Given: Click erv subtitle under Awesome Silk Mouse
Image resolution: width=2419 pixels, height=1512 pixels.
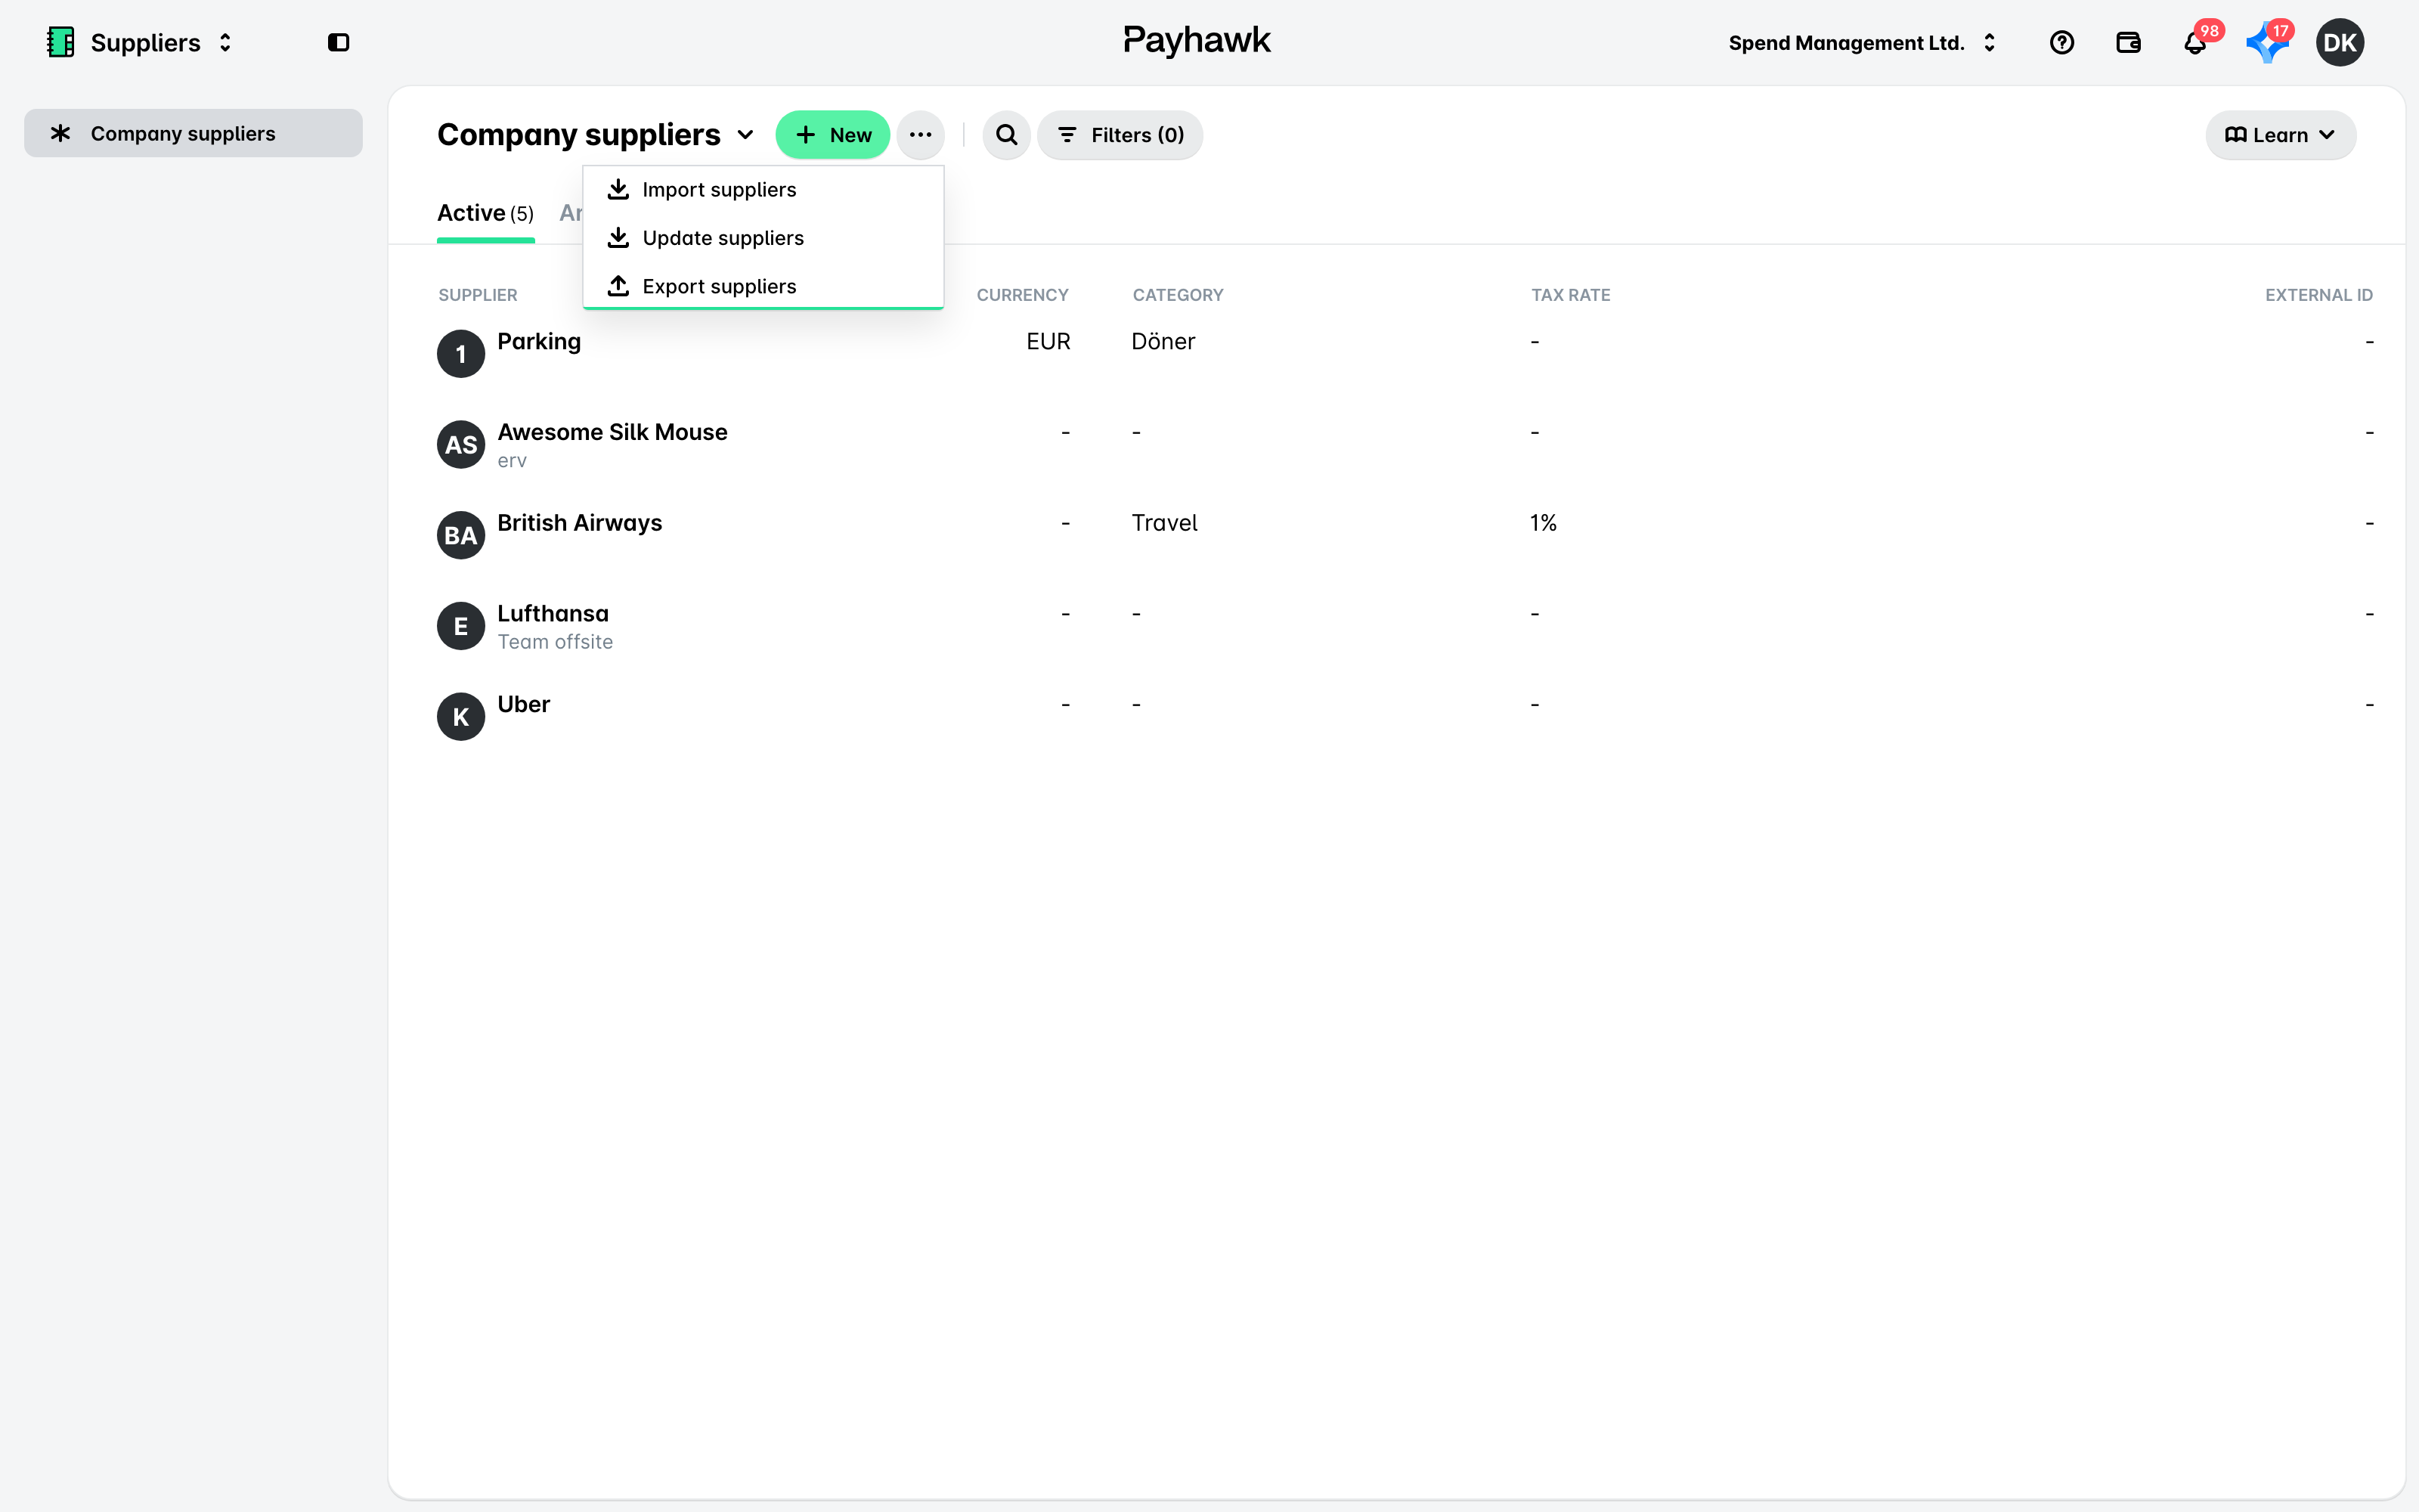Looking at the screenshot, I should pyautogui.click(x=512, y=461).
